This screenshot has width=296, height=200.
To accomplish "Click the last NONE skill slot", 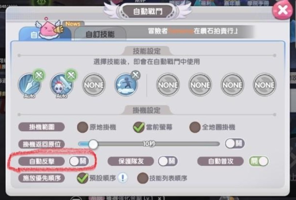I will (264, 85).
